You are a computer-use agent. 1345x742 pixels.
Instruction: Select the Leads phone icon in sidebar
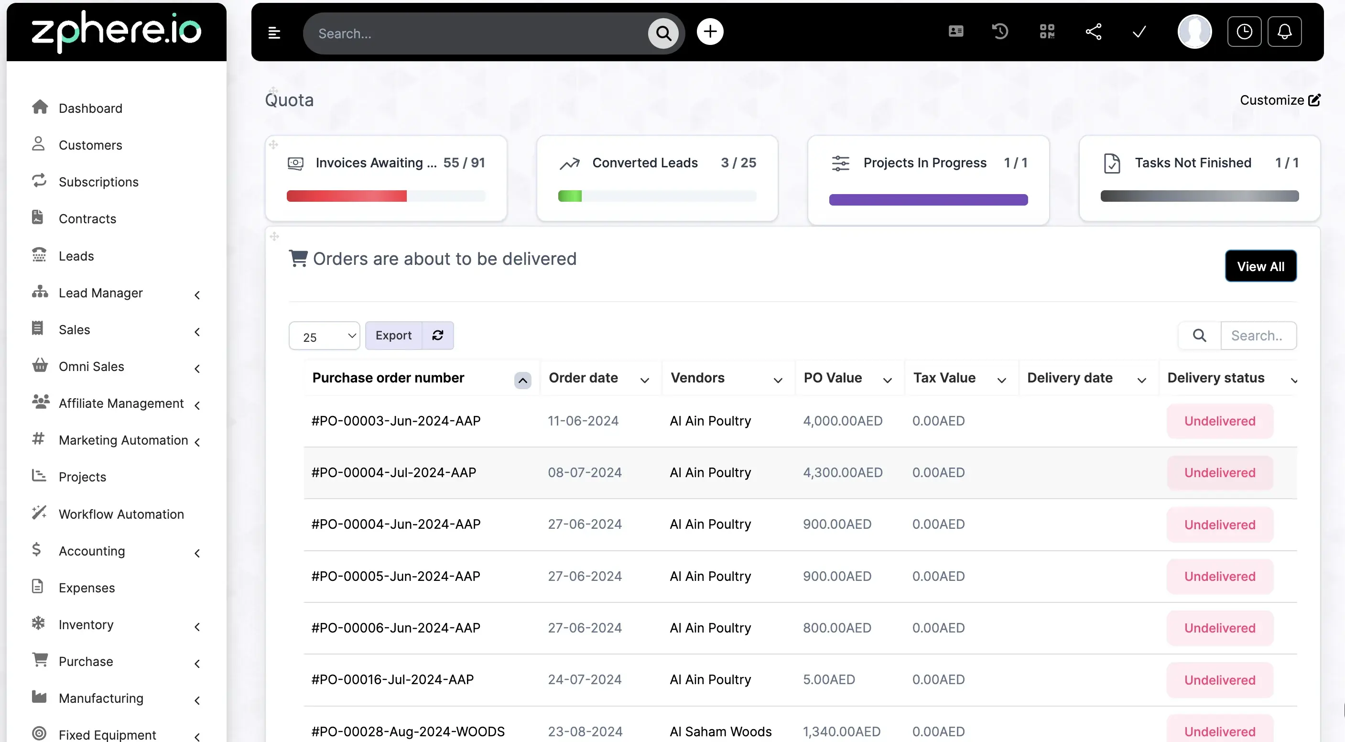point(39,255)
